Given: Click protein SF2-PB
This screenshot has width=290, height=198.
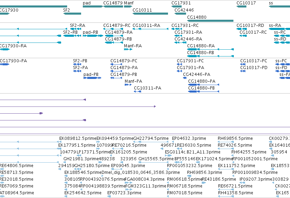Looking at the screenshot, I should coord(77,64).
